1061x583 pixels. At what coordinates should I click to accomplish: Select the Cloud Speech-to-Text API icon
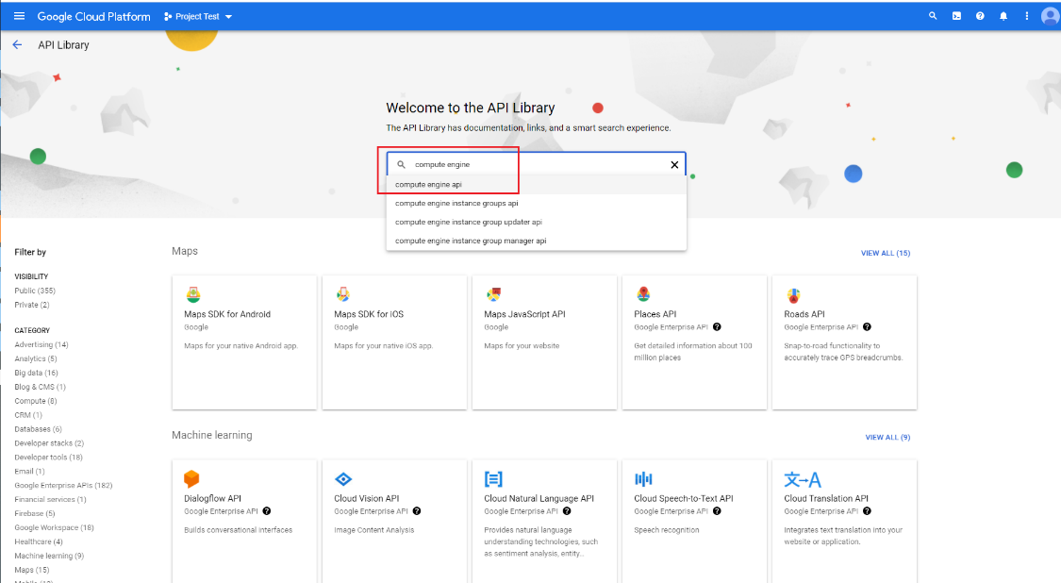click(642, 479)
